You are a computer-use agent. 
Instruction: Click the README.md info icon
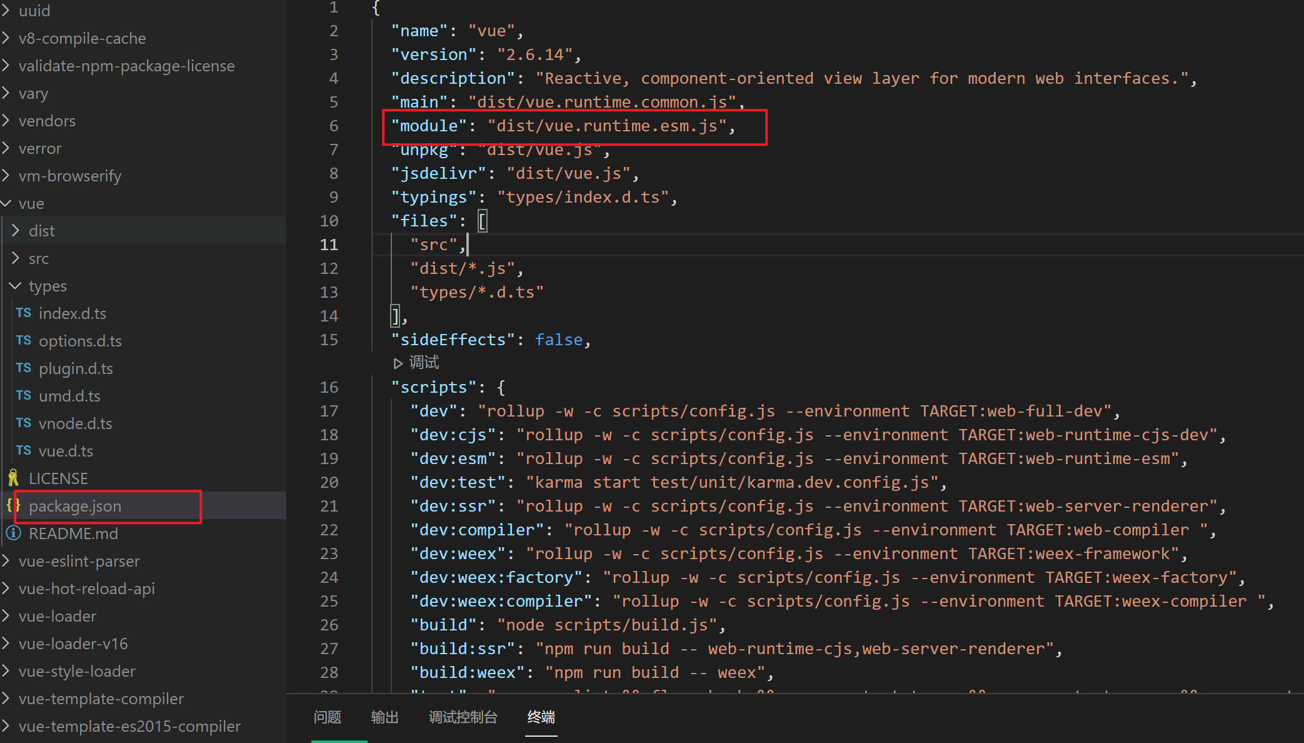[13, 533]
